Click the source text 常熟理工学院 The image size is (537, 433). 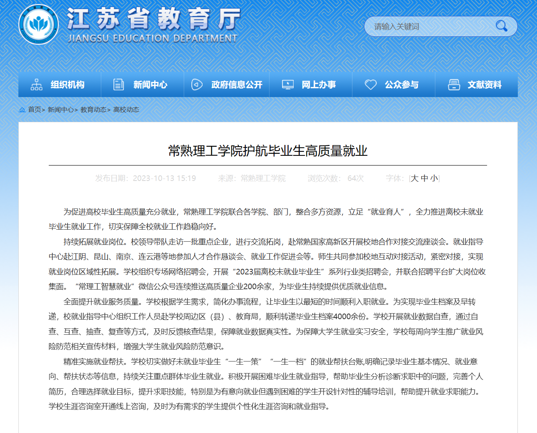point(263,178)
